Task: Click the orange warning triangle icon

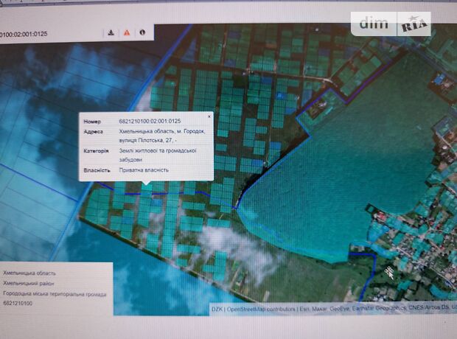Action: [126, 32]
